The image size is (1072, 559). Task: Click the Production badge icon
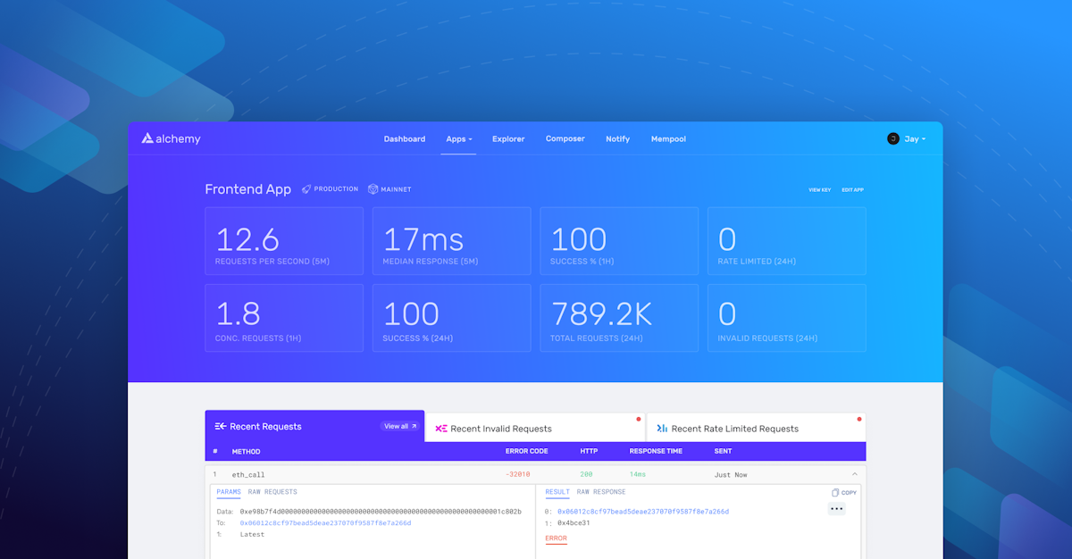[306, 189]
